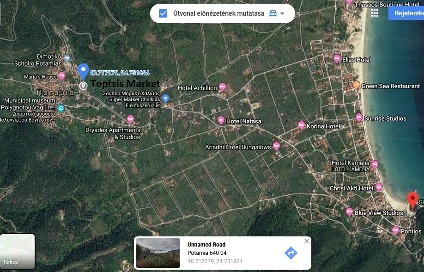Switch to Térkép map layer view

18,251
